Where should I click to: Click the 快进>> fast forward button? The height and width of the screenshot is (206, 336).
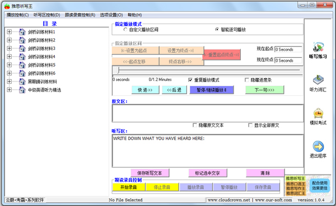(145, 90)
